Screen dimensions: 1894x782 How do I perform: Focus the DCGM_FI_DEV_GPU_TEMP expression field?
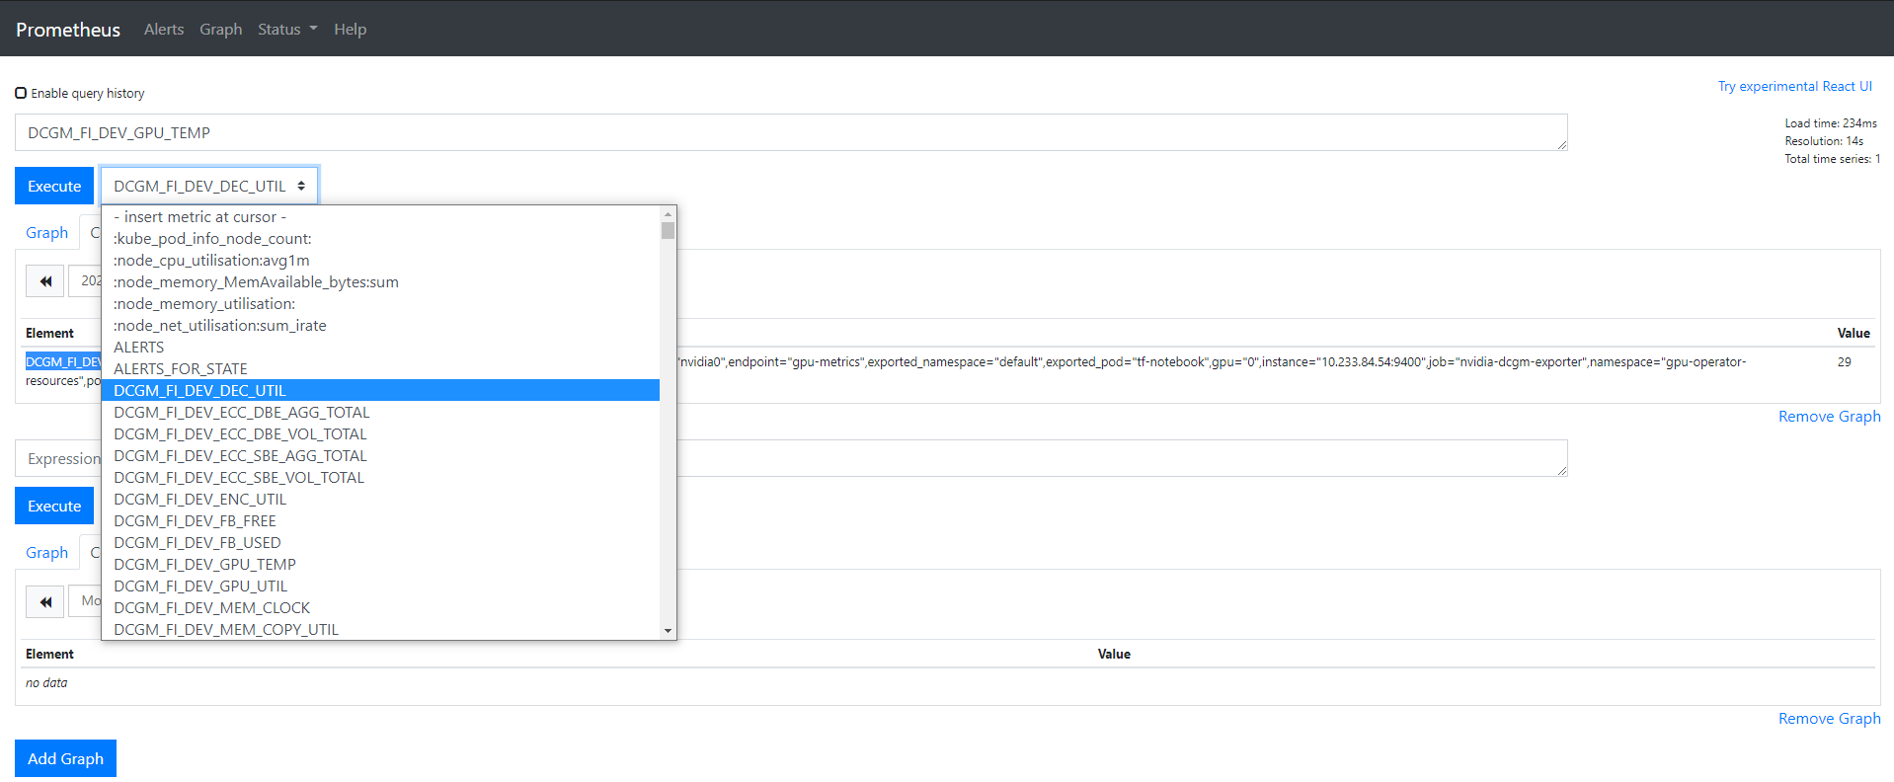click(791, 132)
